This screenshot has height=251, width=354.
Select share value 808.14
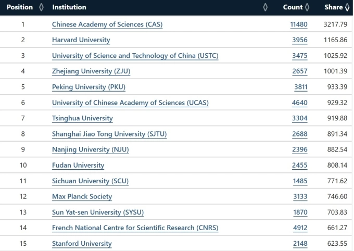[337, 166]
